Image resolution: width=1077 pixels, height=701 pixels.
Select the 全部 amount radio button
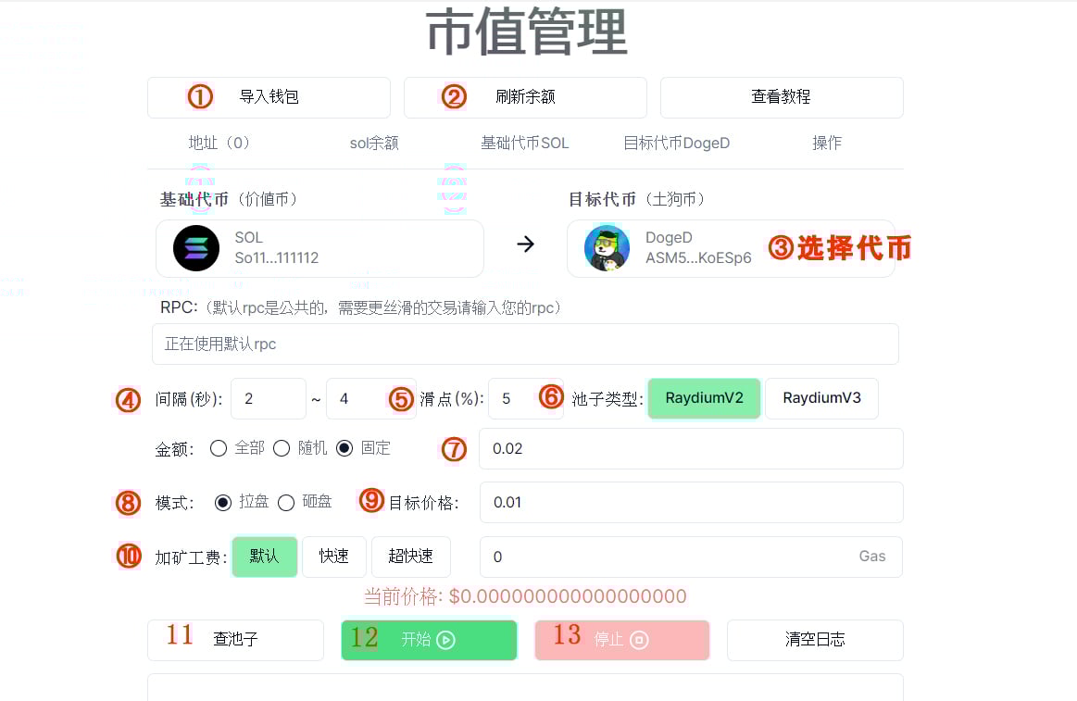tap(219, 448)
